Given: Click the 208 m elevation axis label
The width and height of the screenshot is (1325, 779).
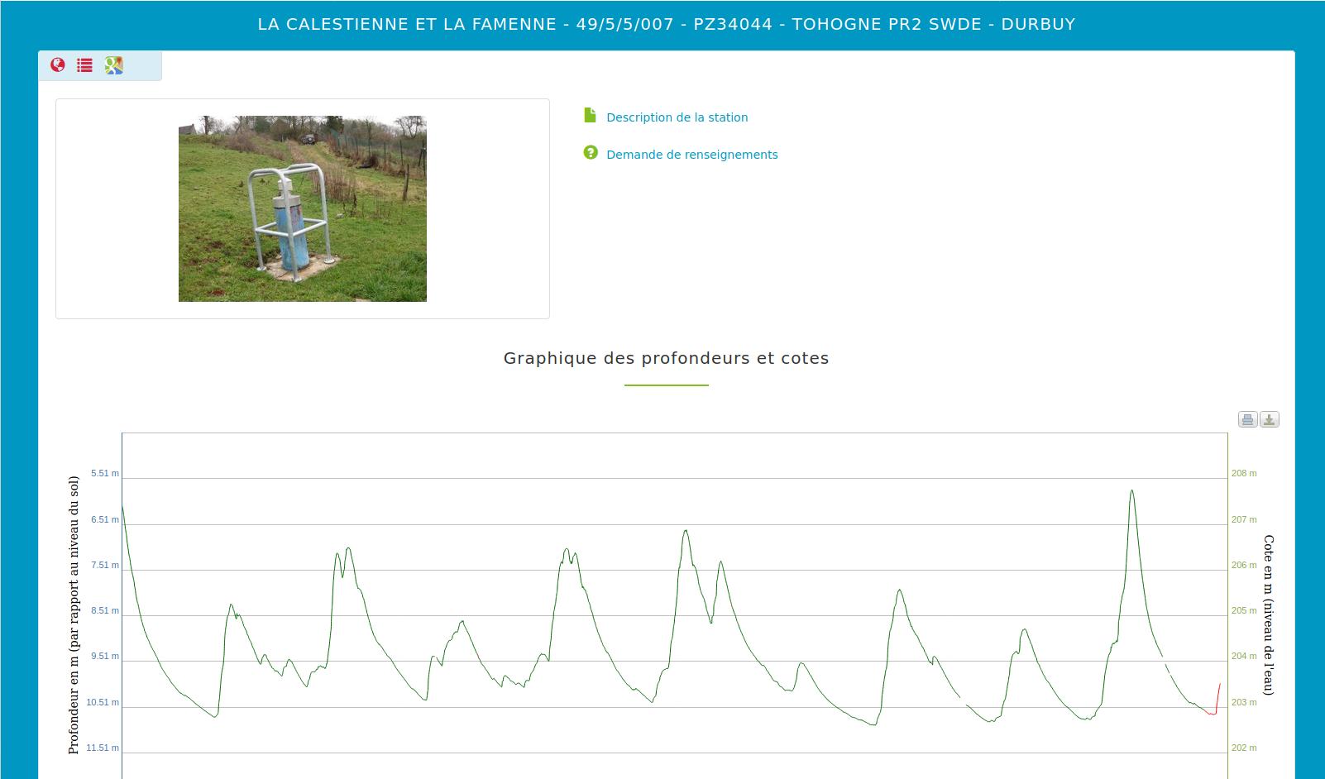Looking at the screenshot, I should (1244, 473).
